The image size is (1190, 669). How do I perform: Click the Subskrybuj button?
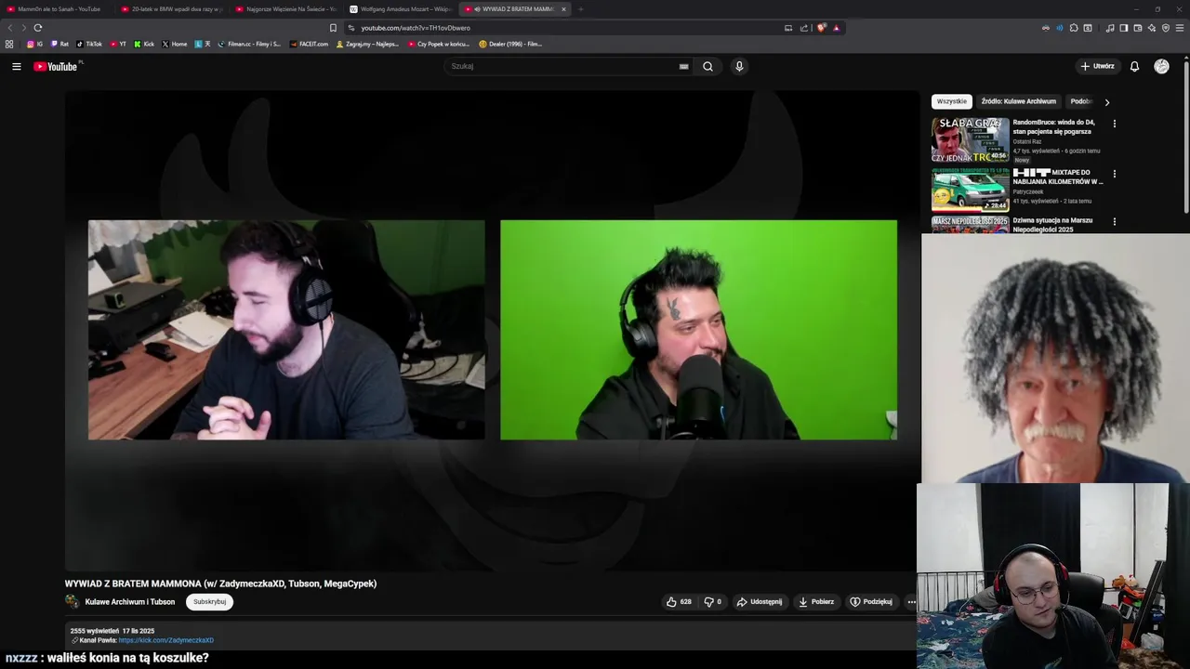point(210,602)
